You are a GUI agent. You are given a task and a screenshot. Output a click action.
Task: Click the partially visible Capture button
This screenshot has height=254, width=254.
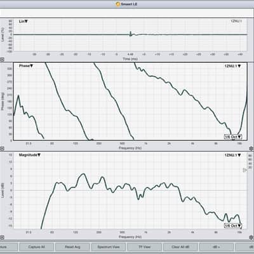pos(8,247)
